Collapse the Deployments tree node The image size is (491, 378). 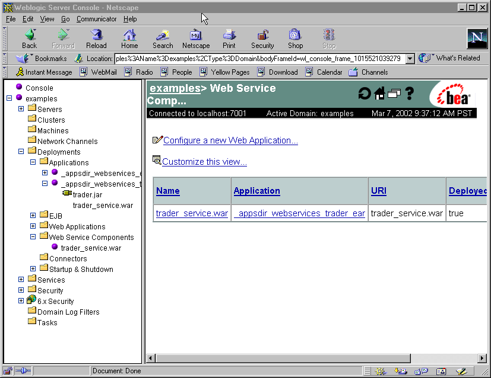(21, 152)
